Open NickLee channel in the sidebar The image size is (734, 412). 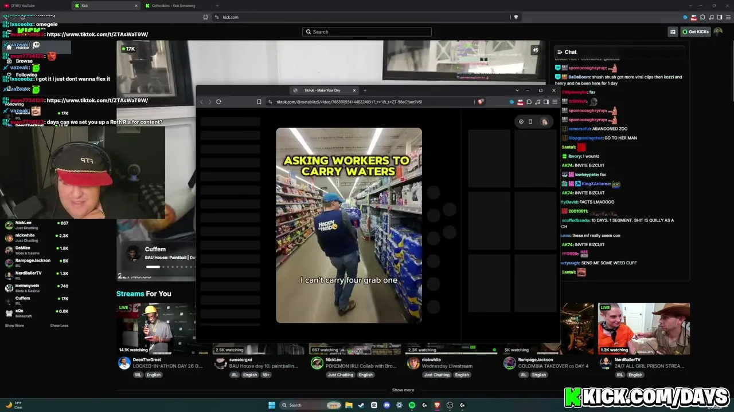pos(37,225)
